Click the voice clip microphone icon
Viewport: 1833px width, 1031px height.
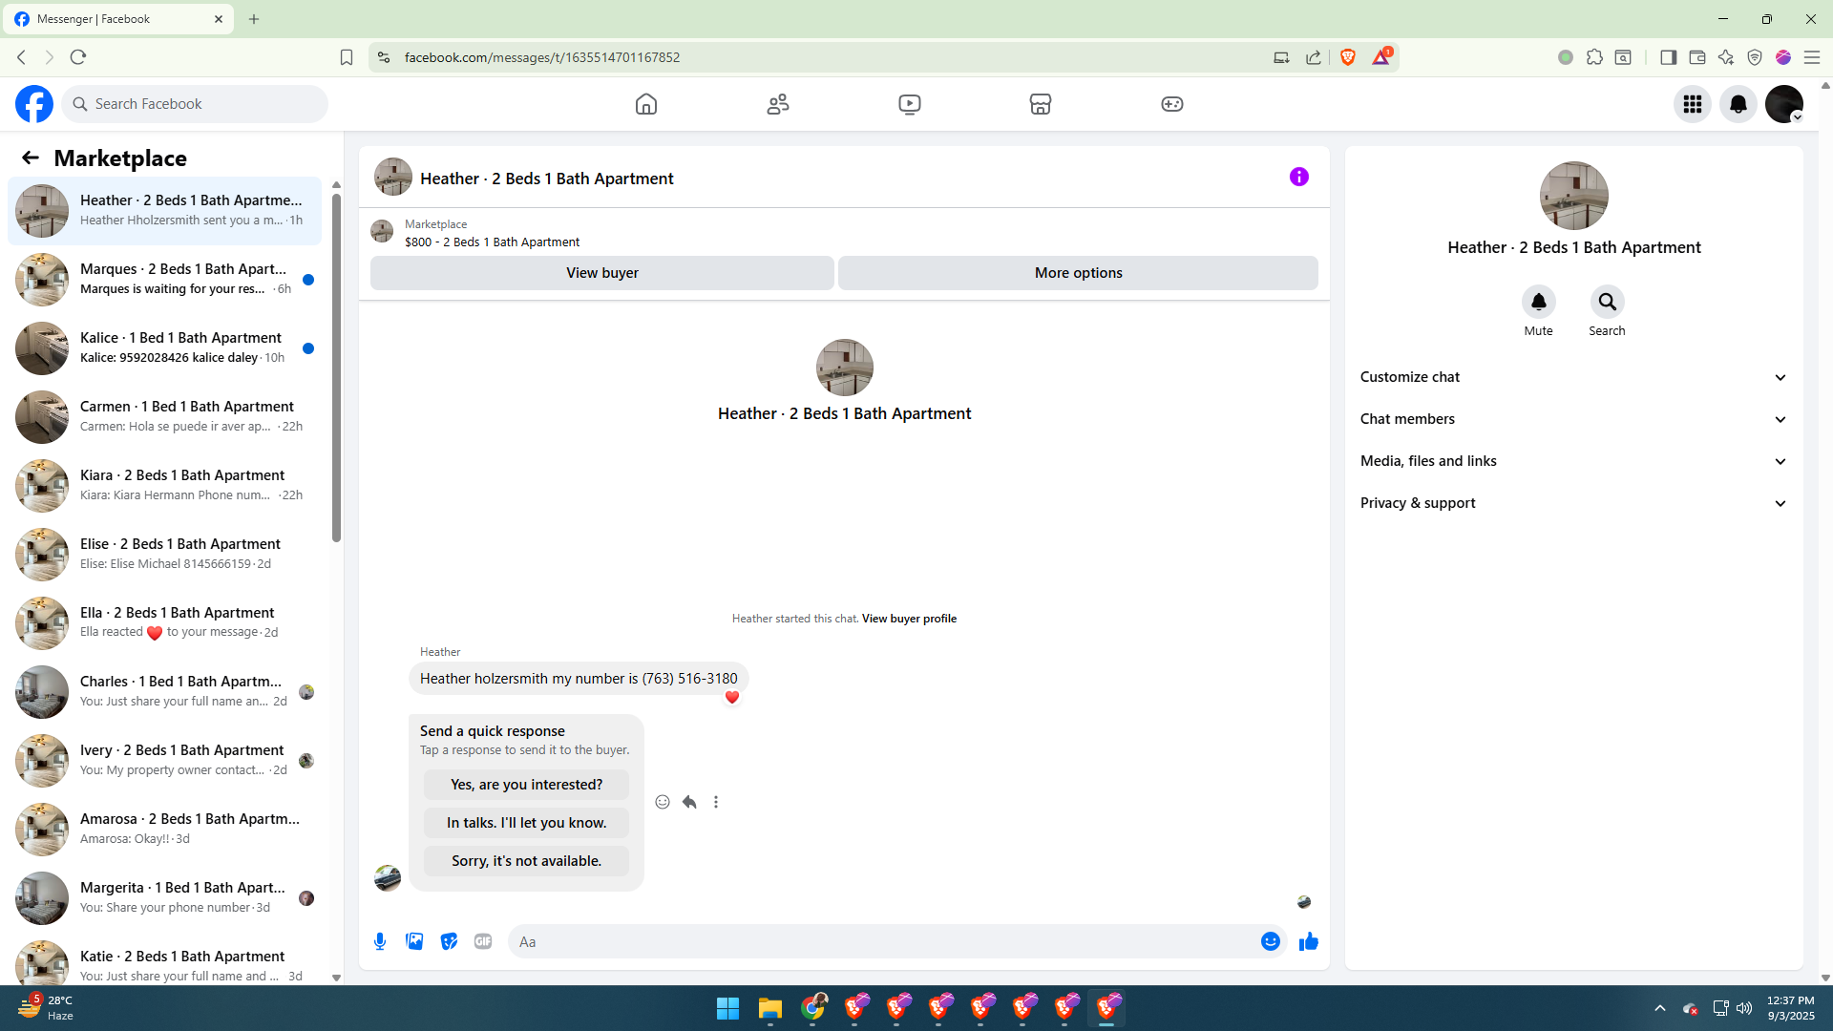380,941
